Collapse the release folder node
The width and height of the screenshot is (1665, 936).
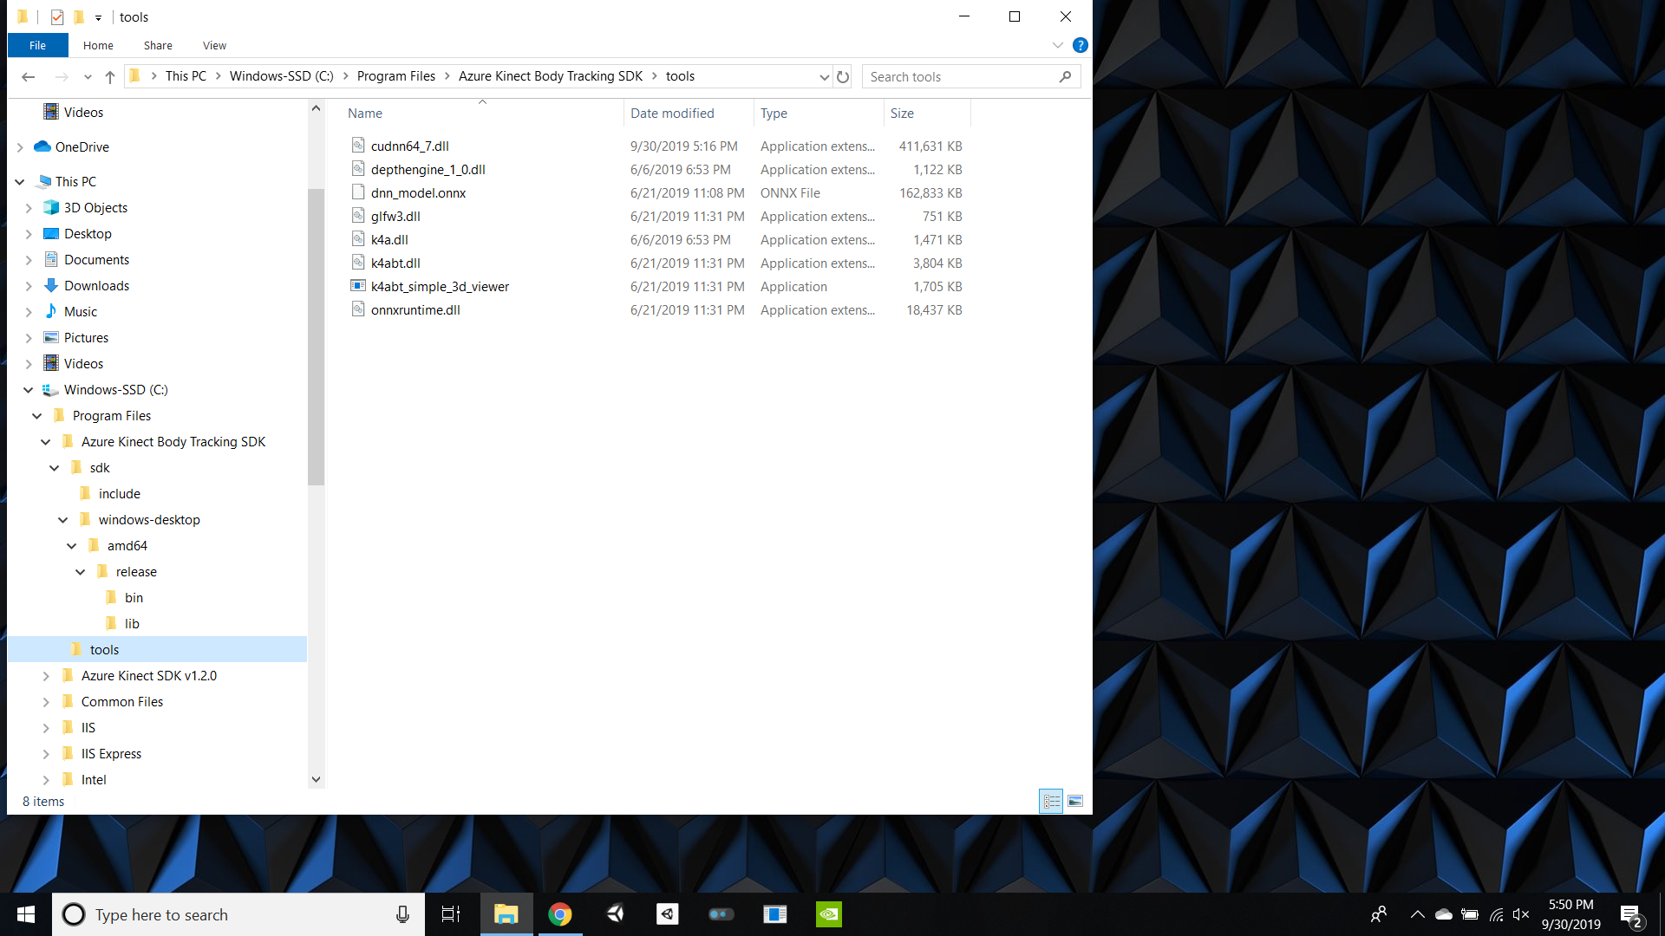(81, 572)
